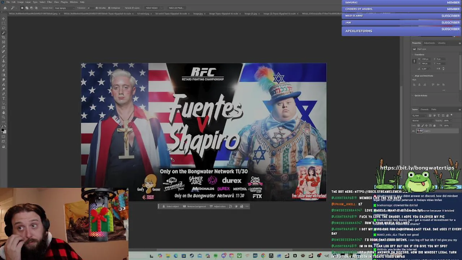Flip layer horizontally in Properties panel

439,69
